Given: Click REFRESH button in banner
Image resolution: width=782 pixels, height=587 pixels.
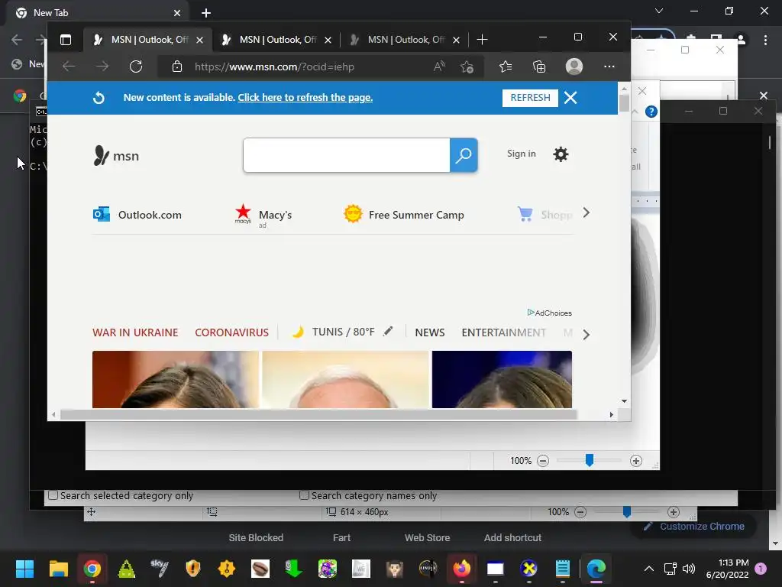Looking at the screenshot, I should click(x=530, y=98).
